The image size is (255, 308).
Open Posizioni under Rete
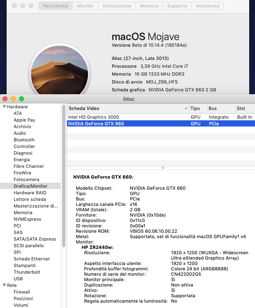coord(23,298)
